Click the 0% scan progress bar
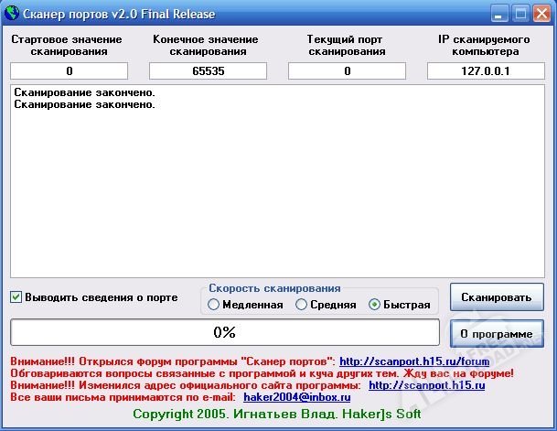The image size is (557, 431). [x=224, y=331]
